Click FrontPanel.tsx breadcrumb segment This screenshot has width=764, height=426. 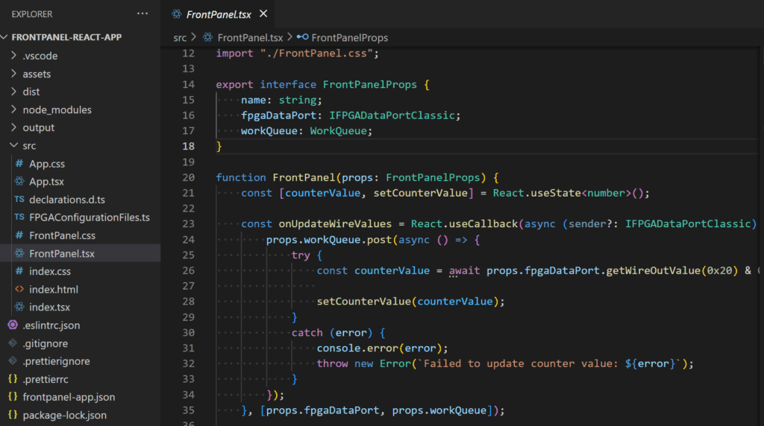tap(250, 37)
